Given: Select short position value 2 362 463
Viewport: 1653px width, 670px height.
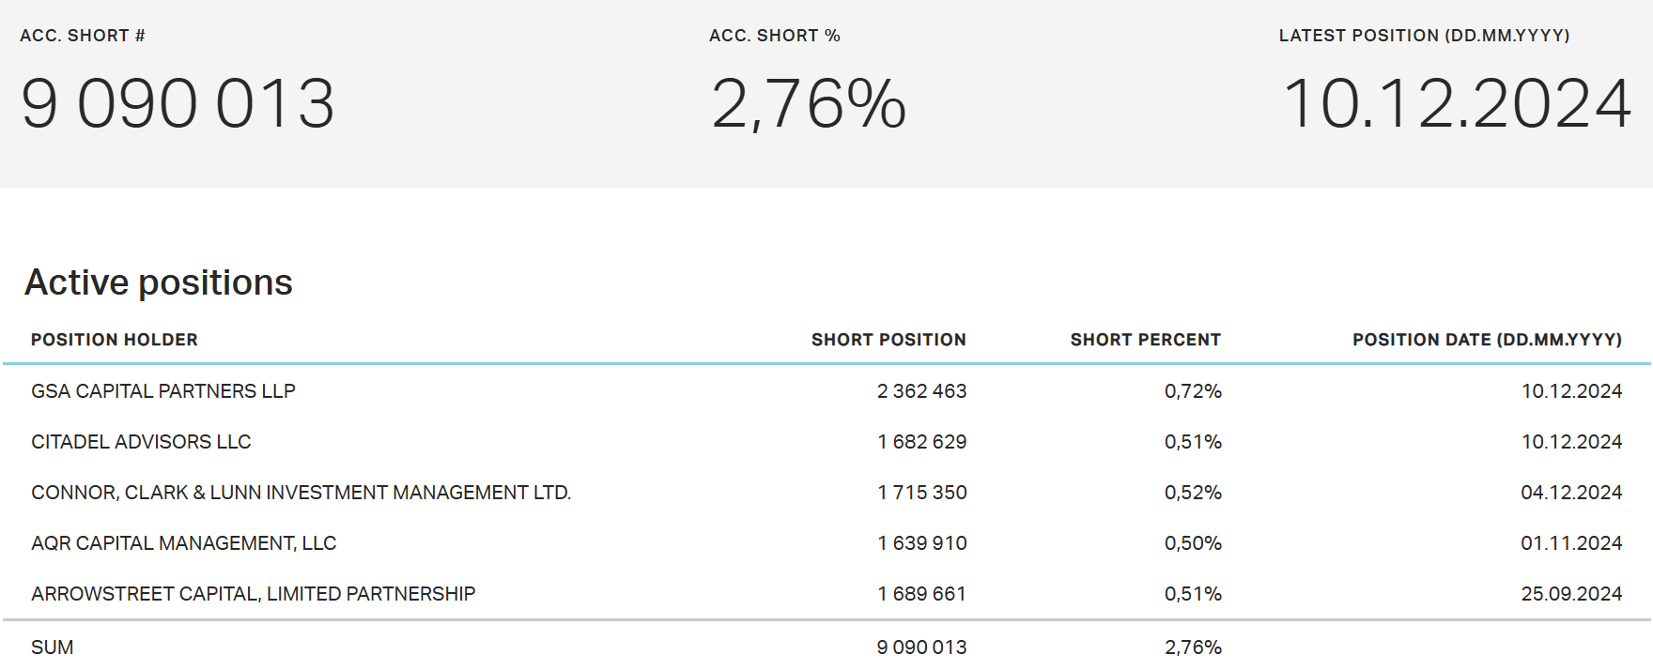Looking at the screenshot, I should click(921, 391).
